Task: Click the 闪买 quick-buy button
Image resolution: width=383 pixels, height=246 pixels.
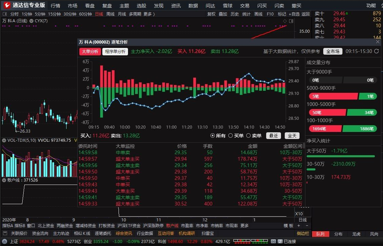Action: (262, 5)
